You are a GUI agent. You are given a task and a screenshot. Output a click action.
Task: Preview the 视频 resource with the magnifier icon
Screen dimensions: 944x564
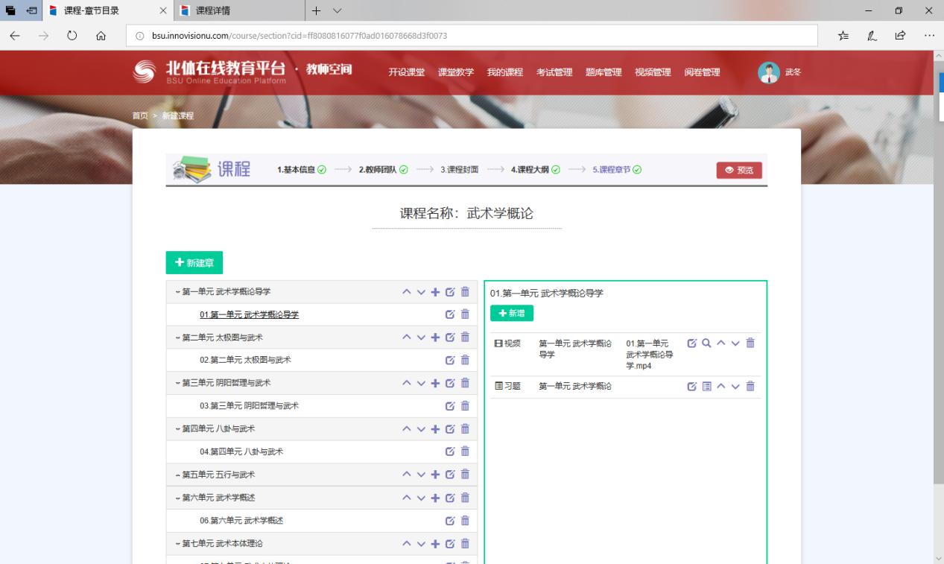point(705,343)
